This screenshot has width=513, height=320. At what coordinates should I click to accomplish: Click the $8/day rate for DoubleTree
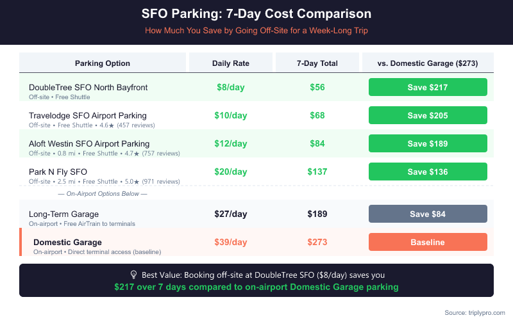pos(231,87)
